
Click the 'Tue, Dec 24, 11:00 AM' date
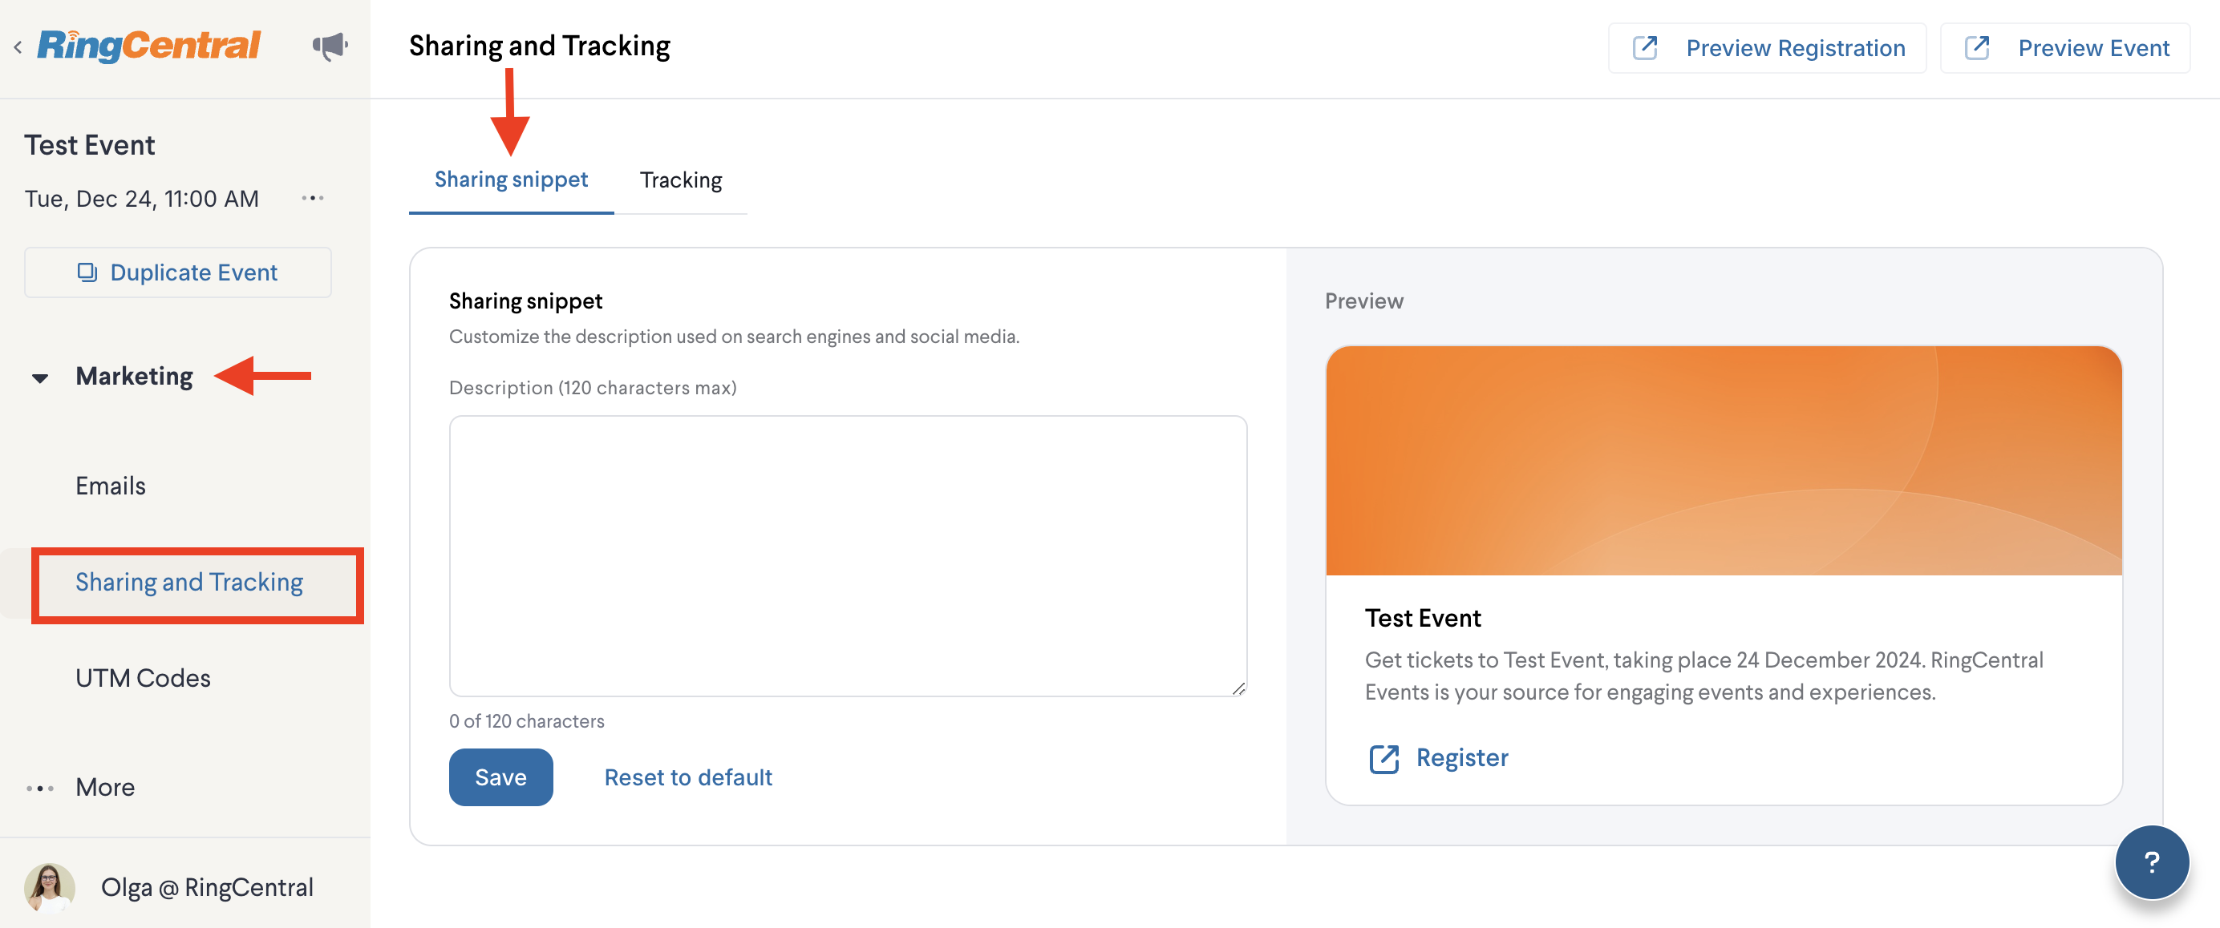pyautogui.click(x=141, y=199)
